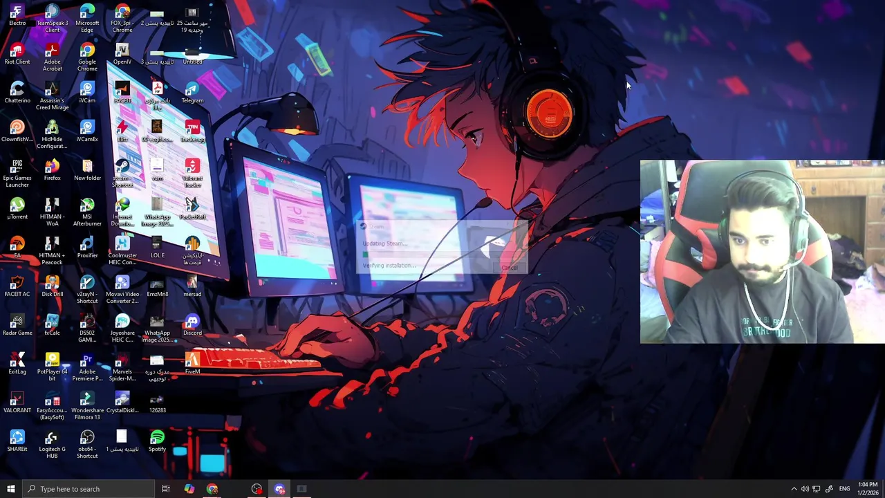
Task: Open the HidHide Configuration shortcut
Action: pyautogui.click(x=52, y=135)
